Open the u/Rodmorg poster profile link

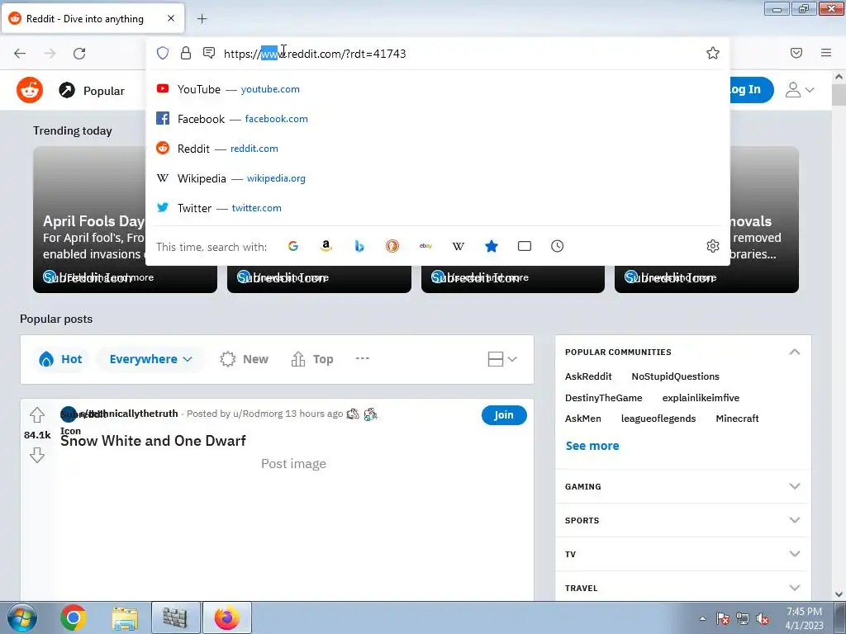click(258, 414)
